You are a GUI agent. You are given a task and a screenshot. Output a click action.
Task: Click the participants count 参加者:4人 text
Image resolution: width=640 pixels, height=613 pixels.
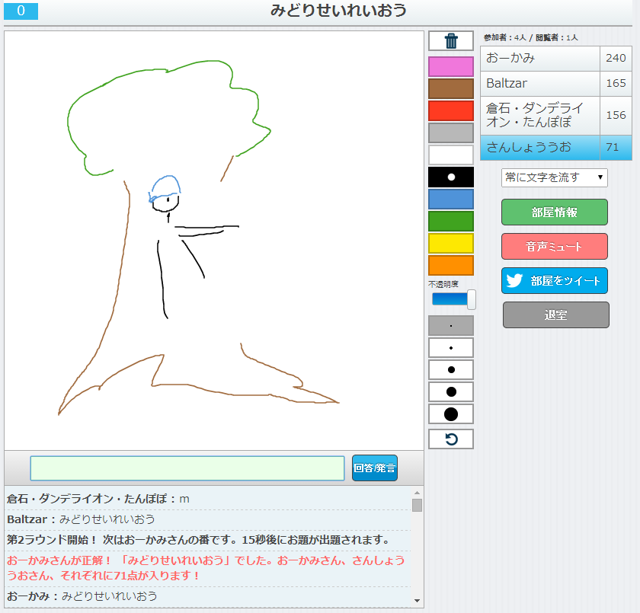click(504, 37)
